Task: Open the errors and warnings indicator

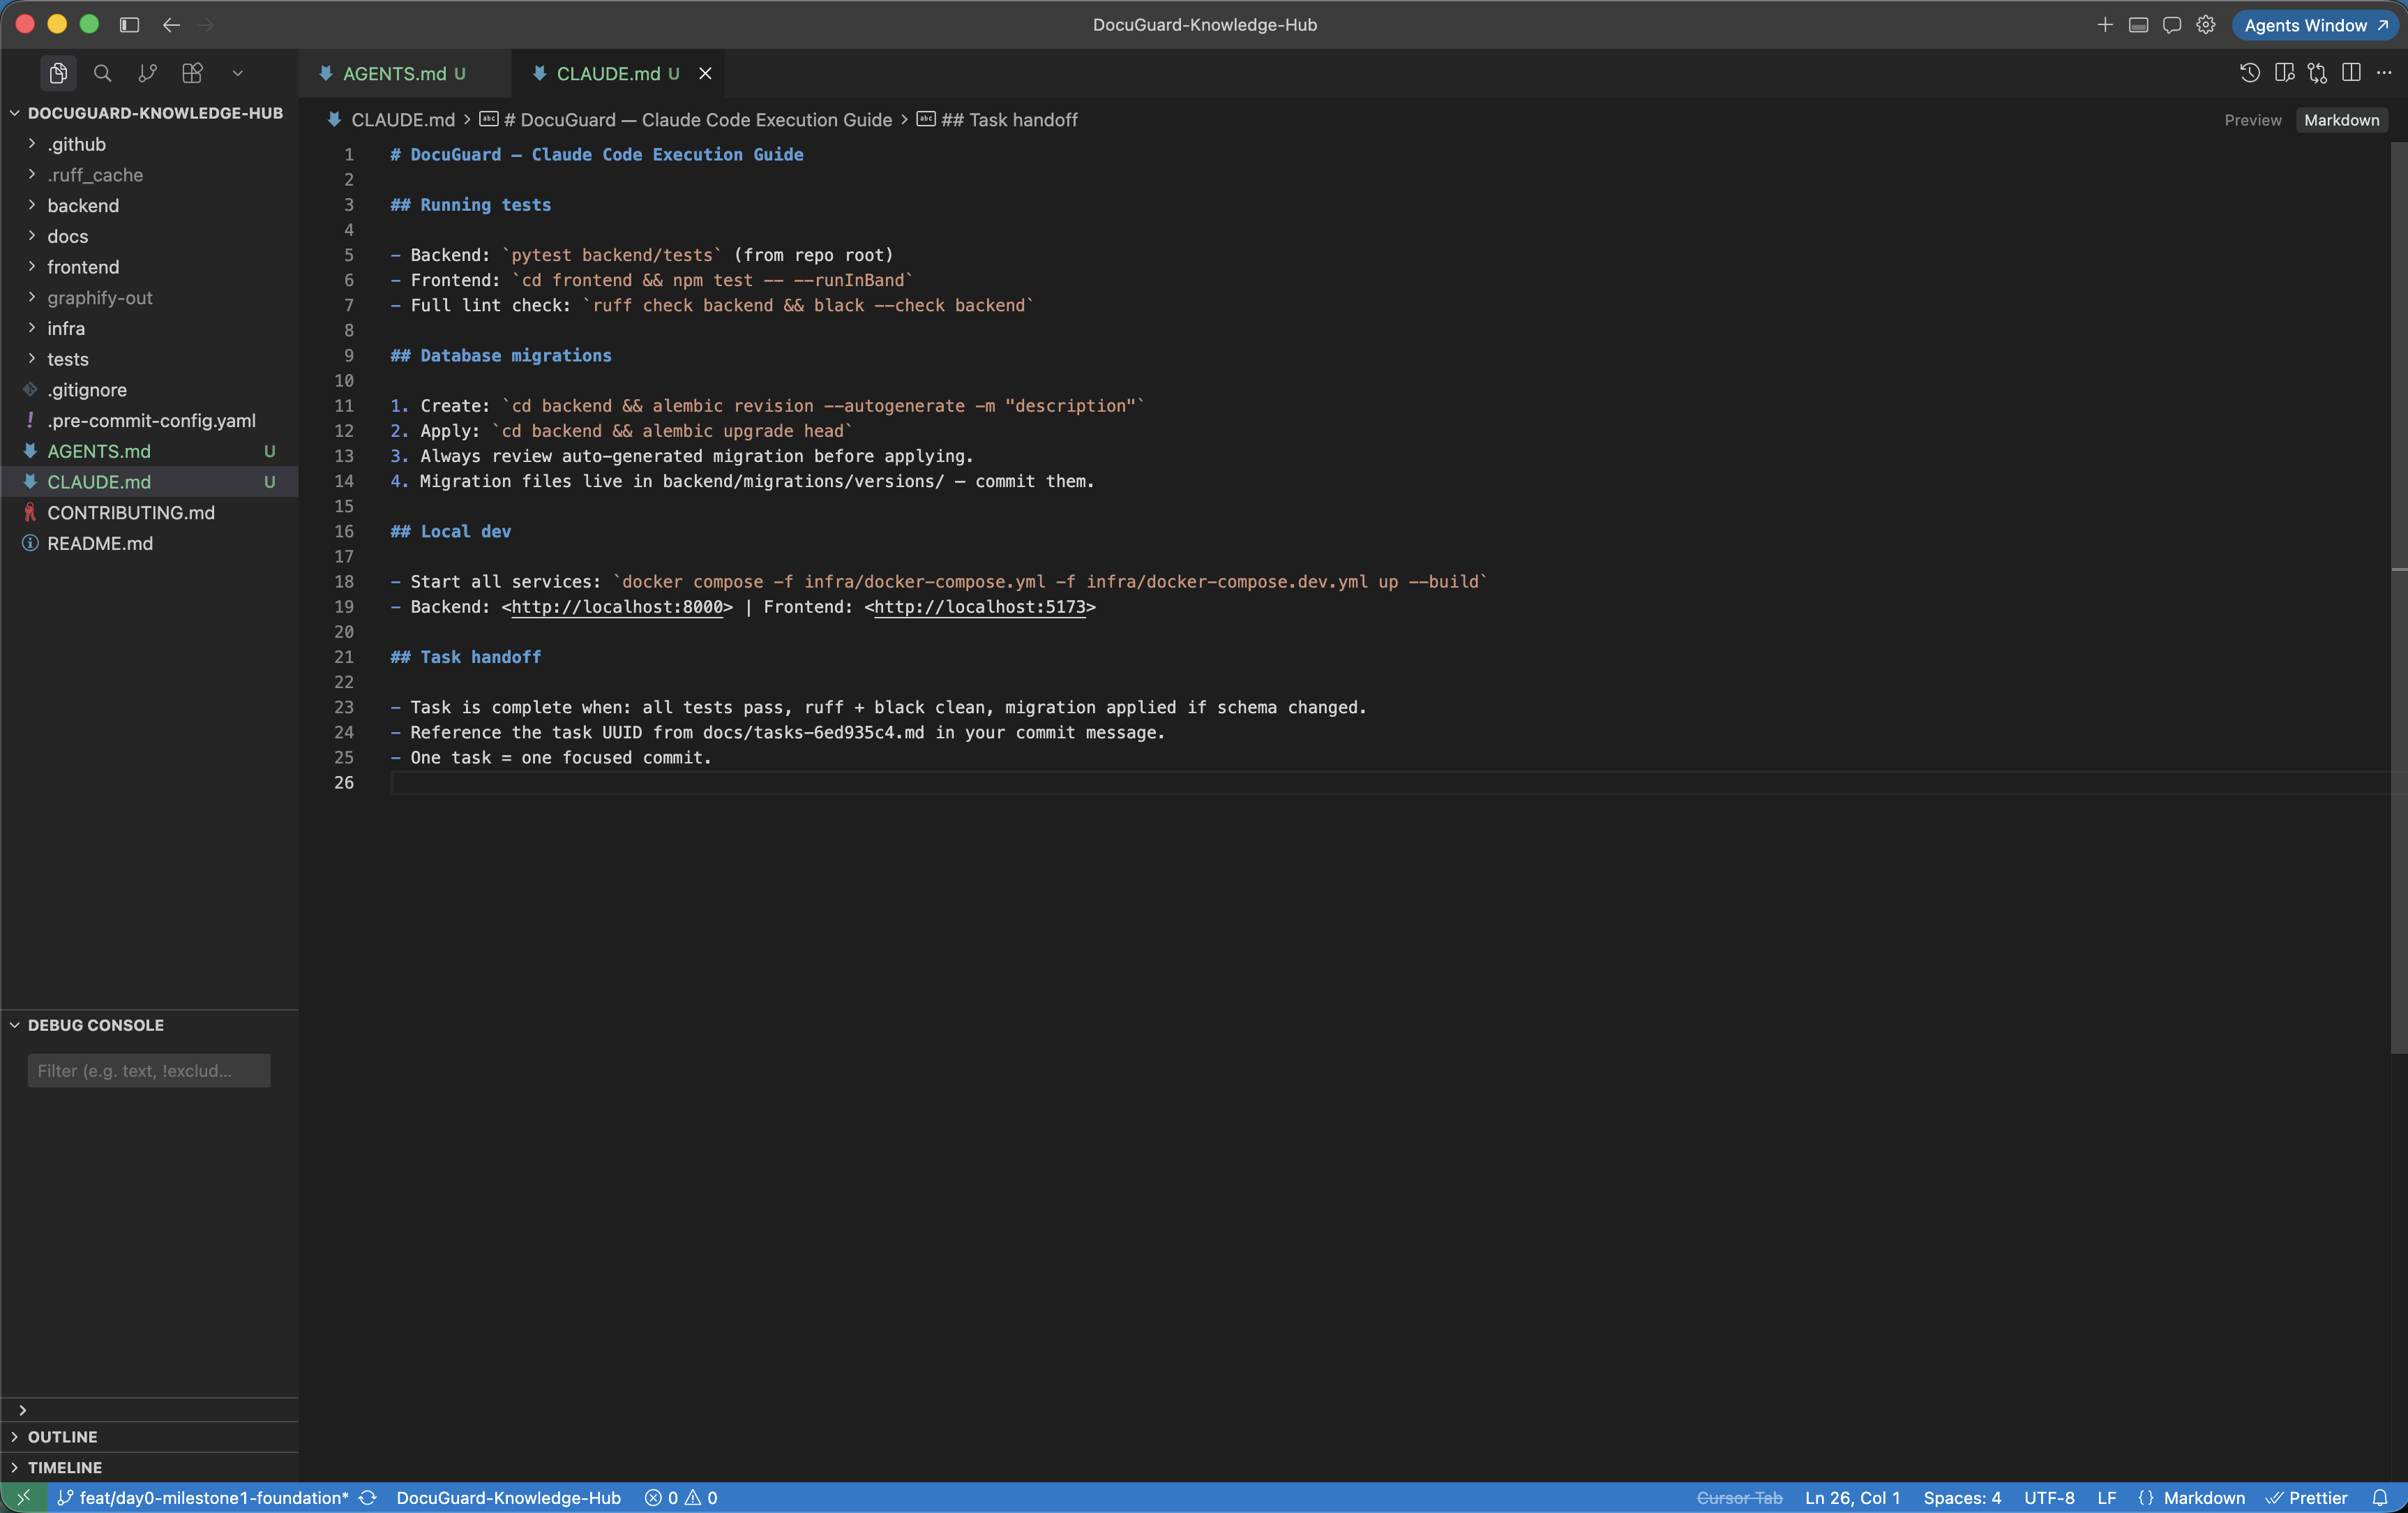Action: click(x=681, y=1498)
